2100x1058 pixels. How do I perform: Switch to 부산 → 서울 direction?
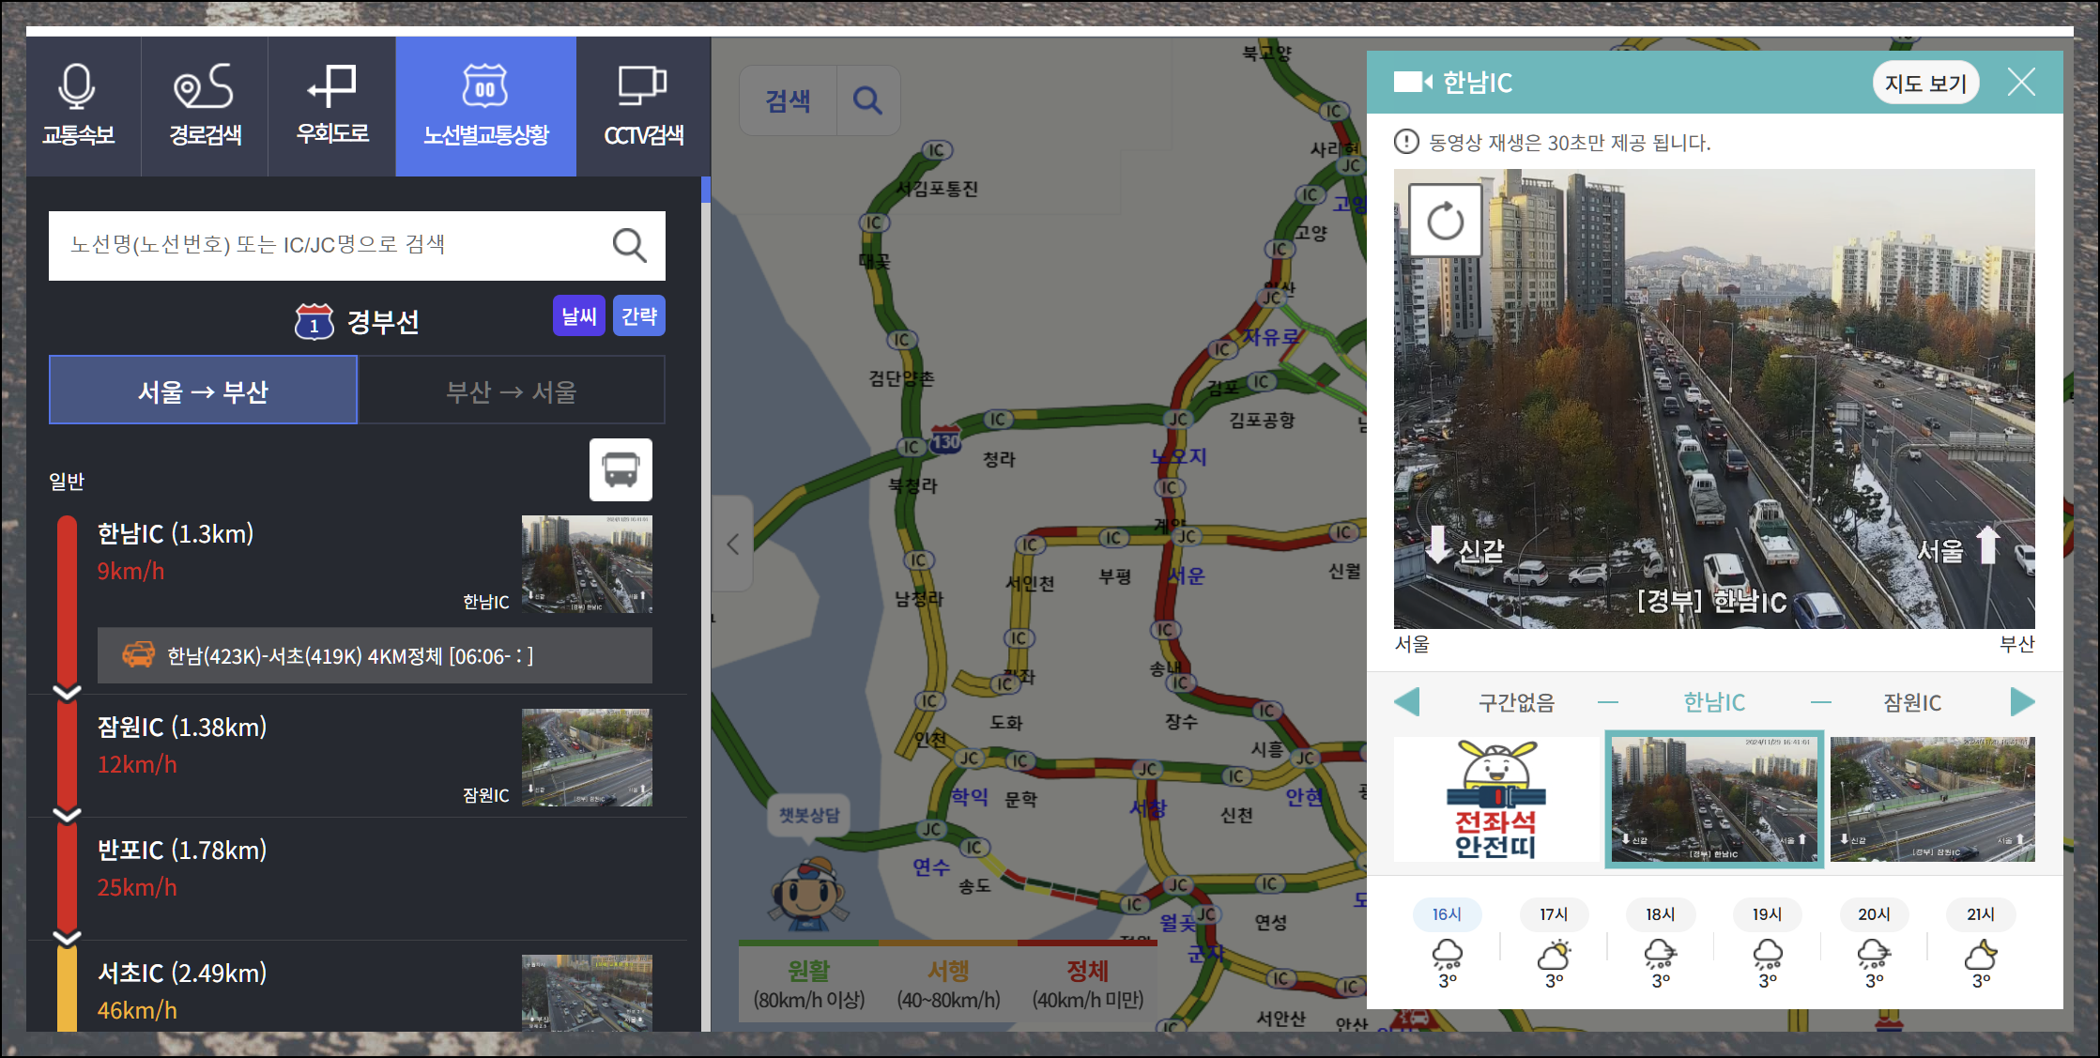click(512, 391)
